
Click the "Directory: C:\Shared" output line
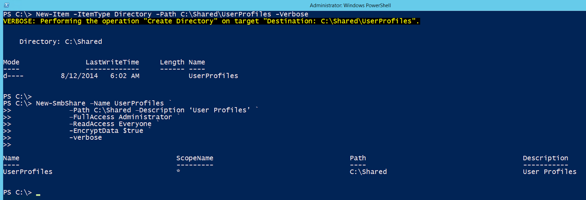click(61, 42)
